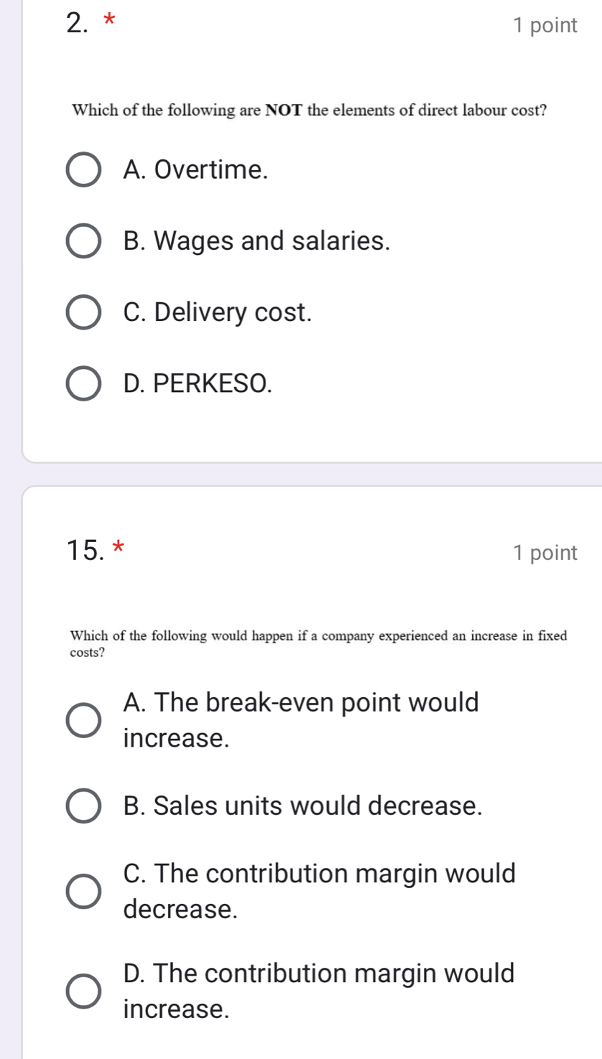Click the '1 point' label of question 2
The width and height of the screenshot is (602, 1059).
coord(545,26)
